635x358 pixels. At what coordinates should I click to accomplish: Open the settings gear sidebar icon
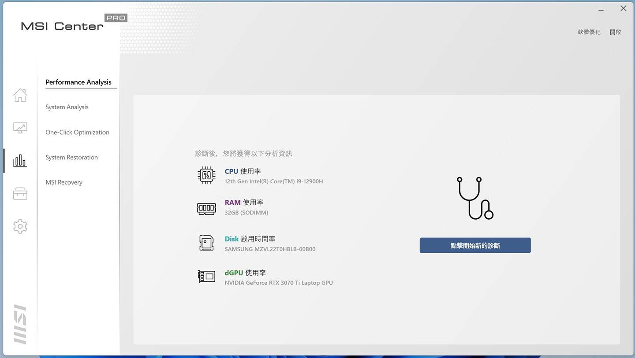(20, 226)
